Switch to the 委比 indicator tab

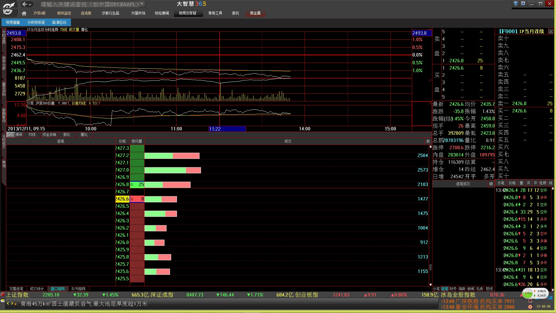(x=67, y=134)
